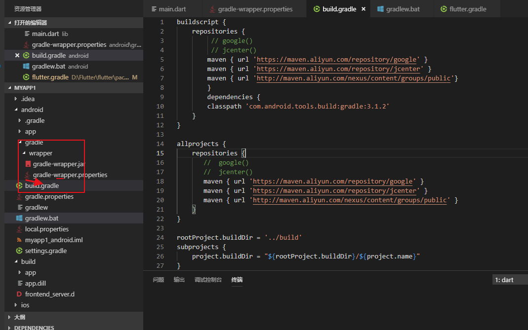This screenshot has width=528, height=330.
Task: Click the flutter.gradle tab's green icon
Action: (x=444, y=9)
